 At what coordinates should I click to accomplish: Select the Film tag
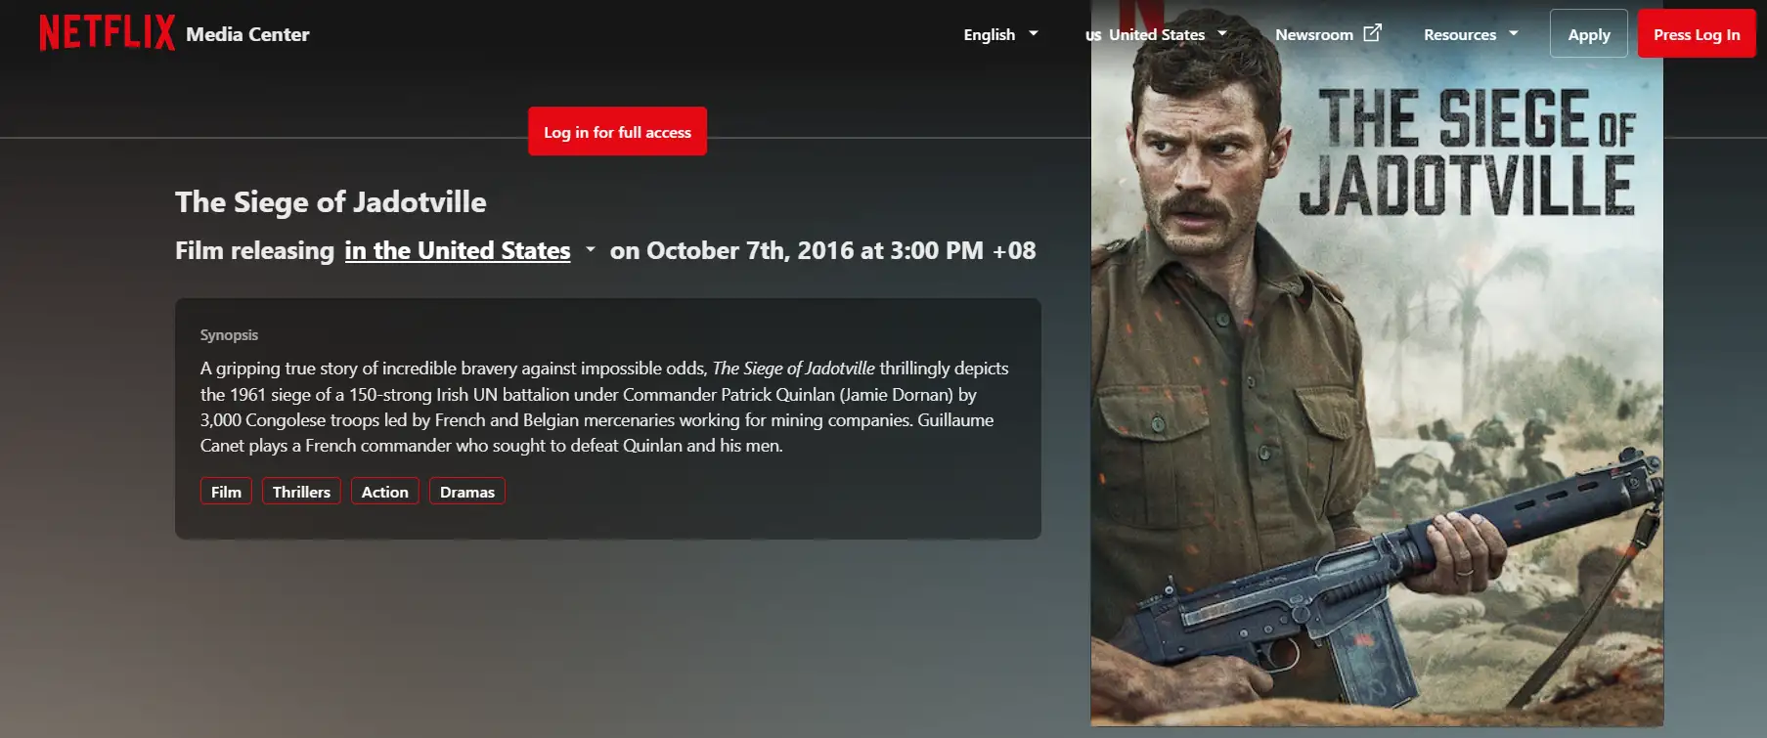(x=226, y=492)
